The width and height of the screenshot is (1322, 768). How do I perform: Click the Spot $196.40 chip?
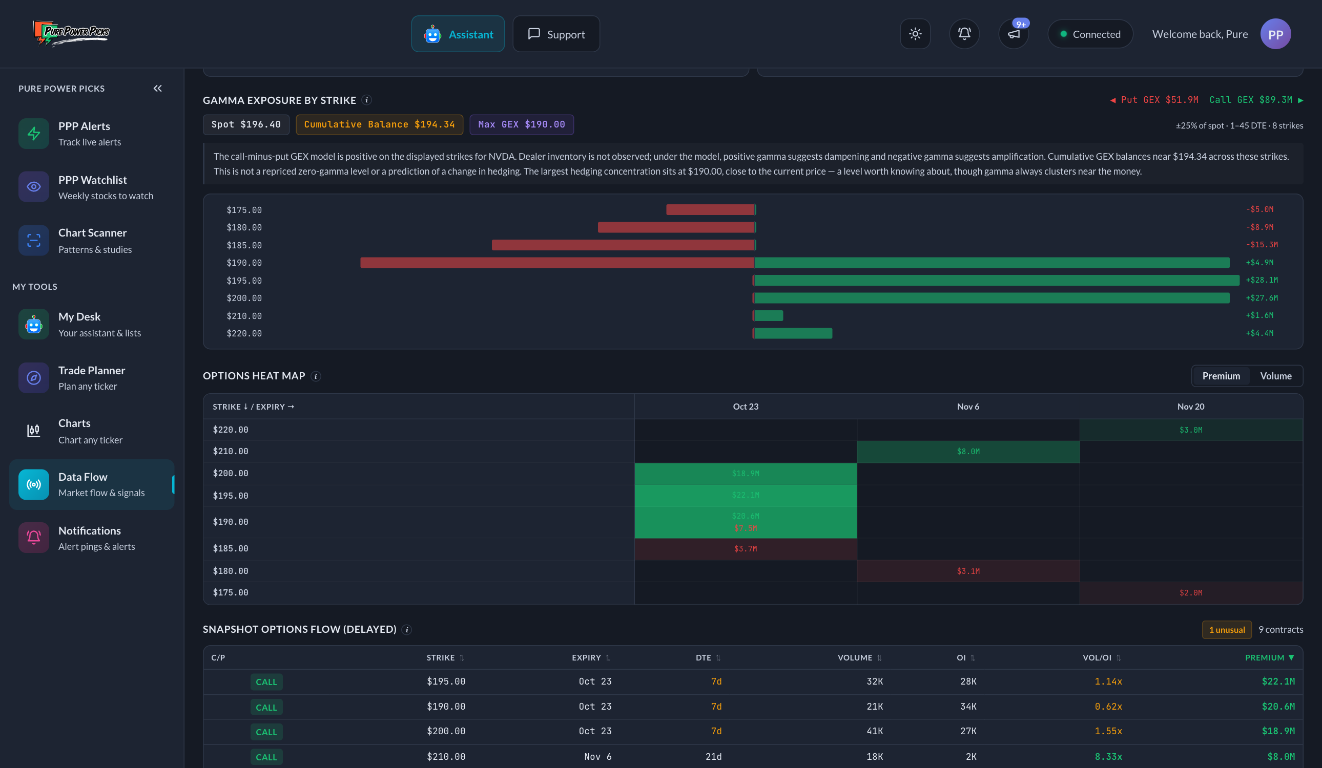246,125
